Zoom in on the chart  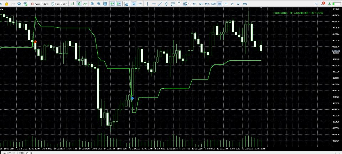(x=93, y=4)
